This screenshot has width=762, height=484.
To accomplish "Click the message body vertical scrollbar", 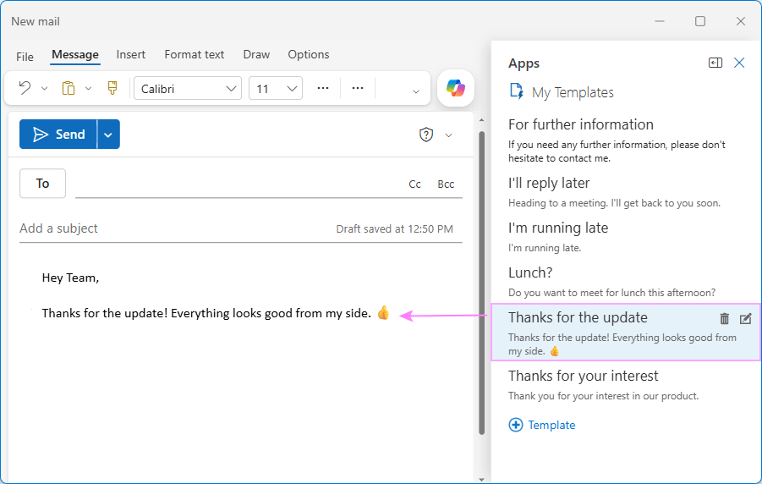I will click(x=481, y=283).
